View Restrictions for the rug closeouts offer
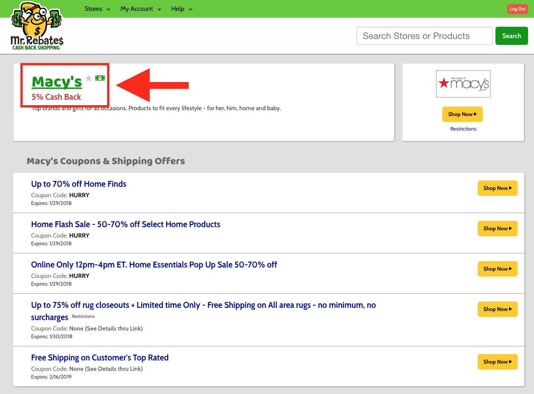 (x=83, y=316)
